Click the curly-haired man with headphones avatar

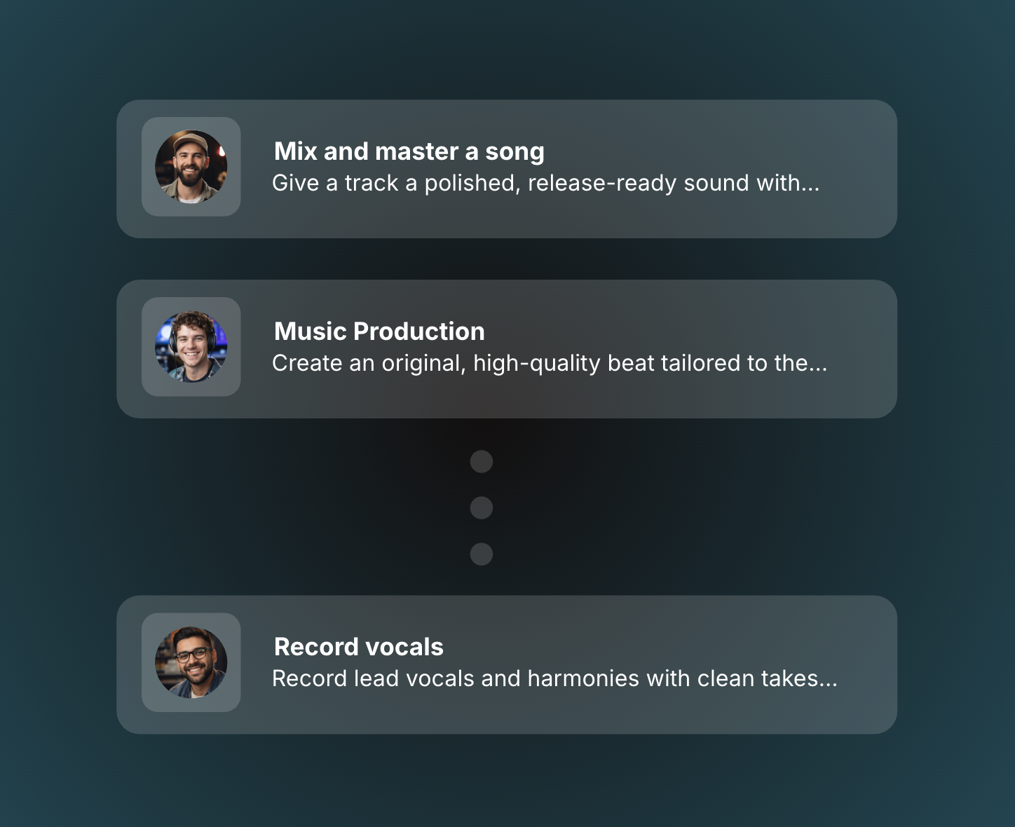point(191,347)
